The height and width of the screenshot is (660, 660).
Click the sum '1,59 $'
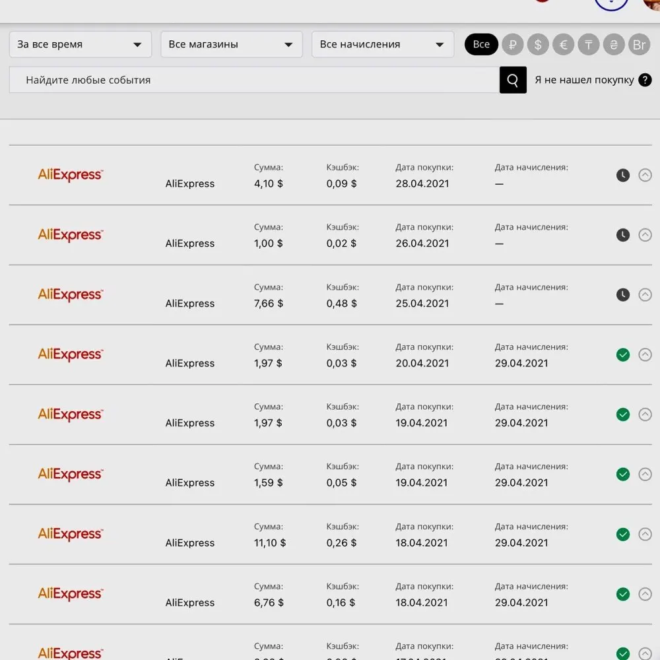pos(269,483)
